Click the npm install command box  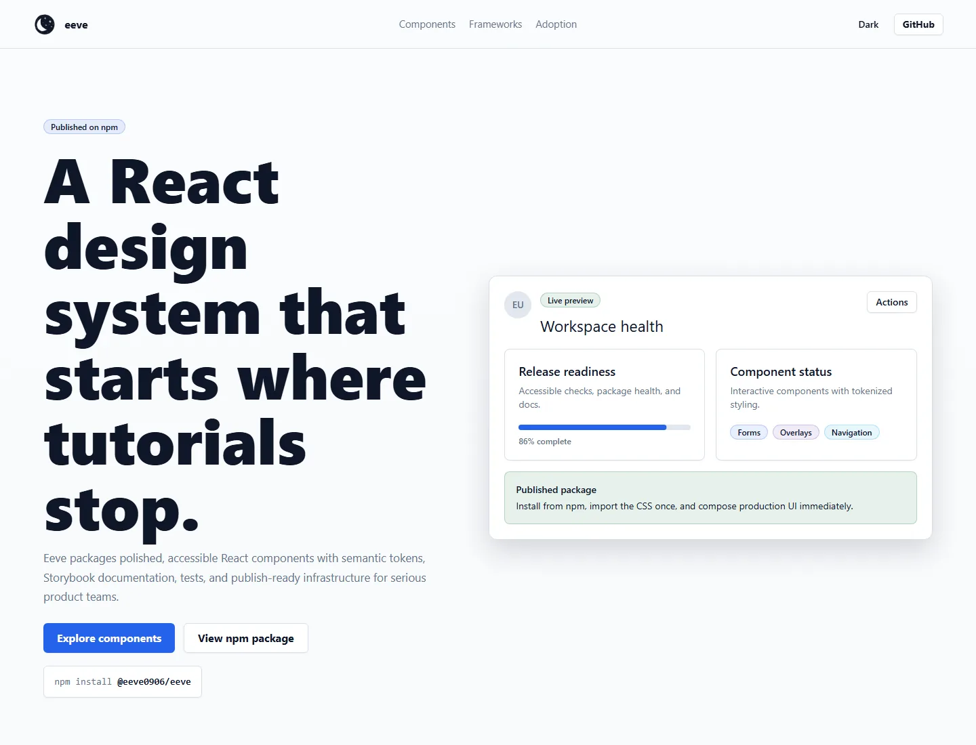point(123,681)
